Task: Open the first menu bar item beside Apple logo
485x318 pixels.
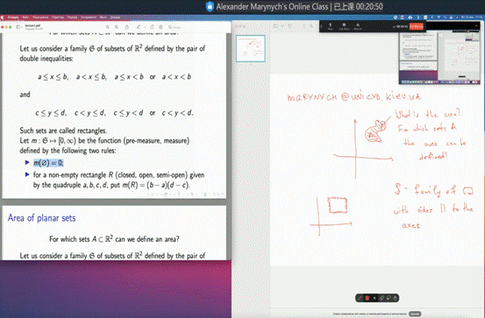Action: (x=13, y=18)
